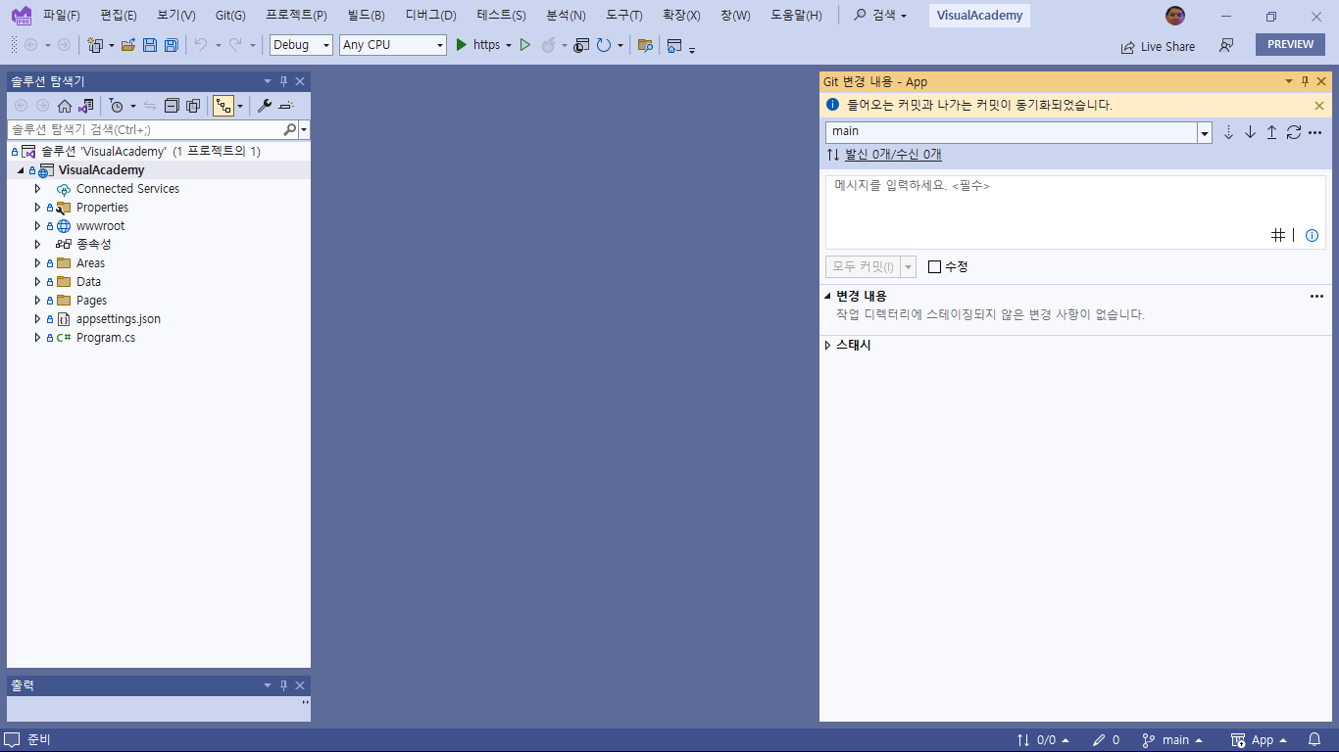This screenshot has height=752, width=1339.
Task: Open the Debug configuration dropdown
Action: pos(300,45)
